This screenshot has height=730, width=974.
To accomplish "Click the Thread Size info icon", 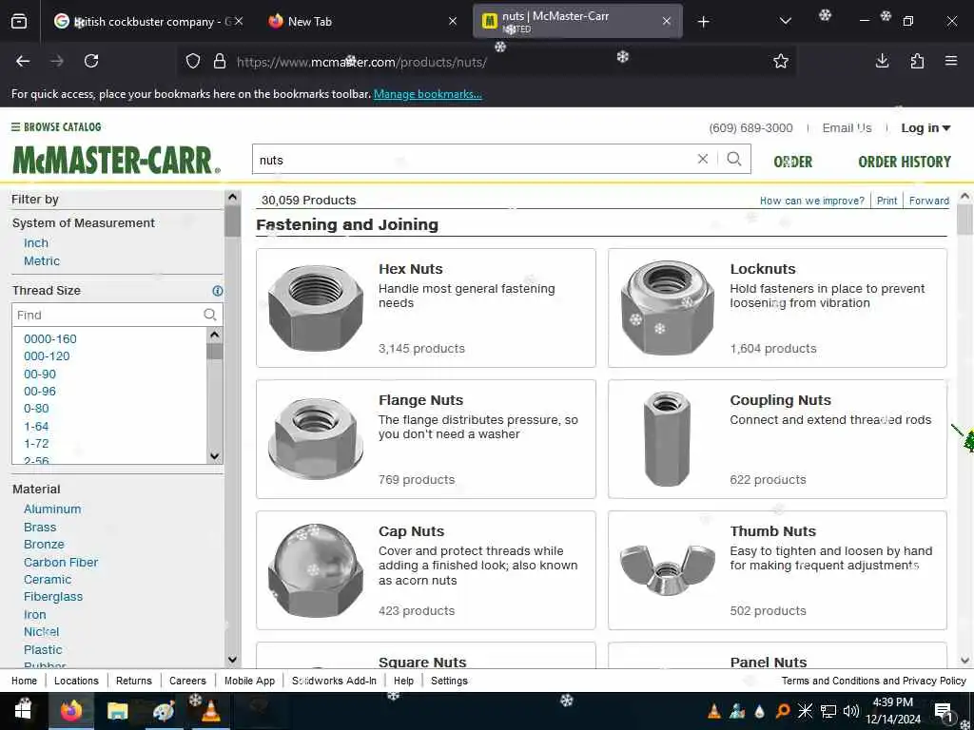I will (x=218, y=291).
